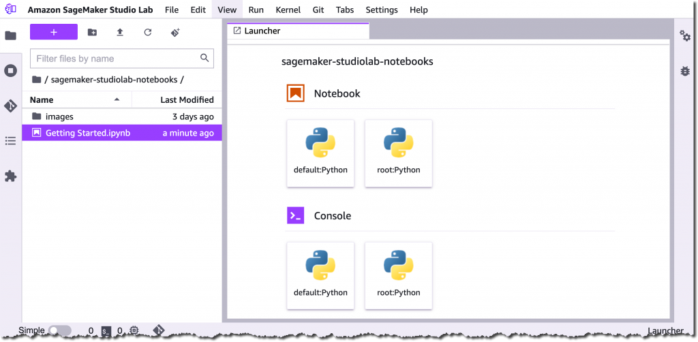Open the Extension Manager puzzle icon

(x=11, y=176)
